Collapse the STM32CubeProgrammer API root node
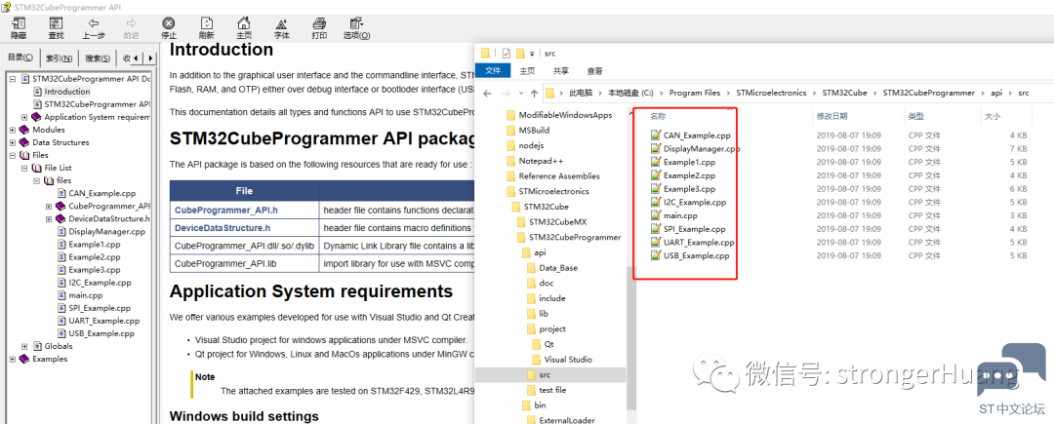The width and height of the screenshot is (1054, 424). (13, 79)
